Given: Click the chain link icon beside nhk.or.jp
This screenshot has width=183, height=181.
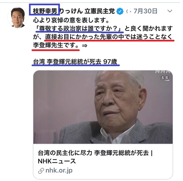Looking at the screenshot, I should point(41,171).
